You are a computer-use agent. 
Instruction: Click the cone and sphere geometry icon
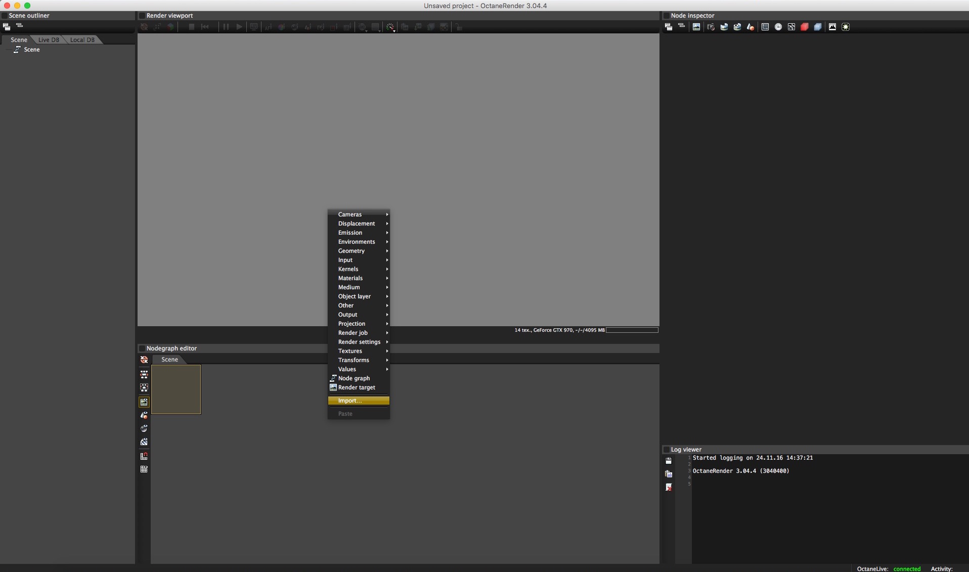pos(751,27)
